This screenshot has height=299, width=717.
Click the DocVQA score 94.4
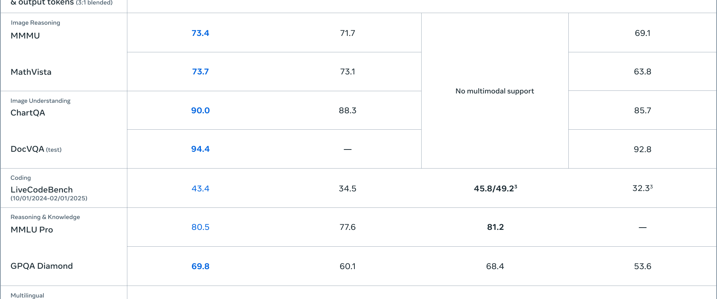(x=200, y=149)
